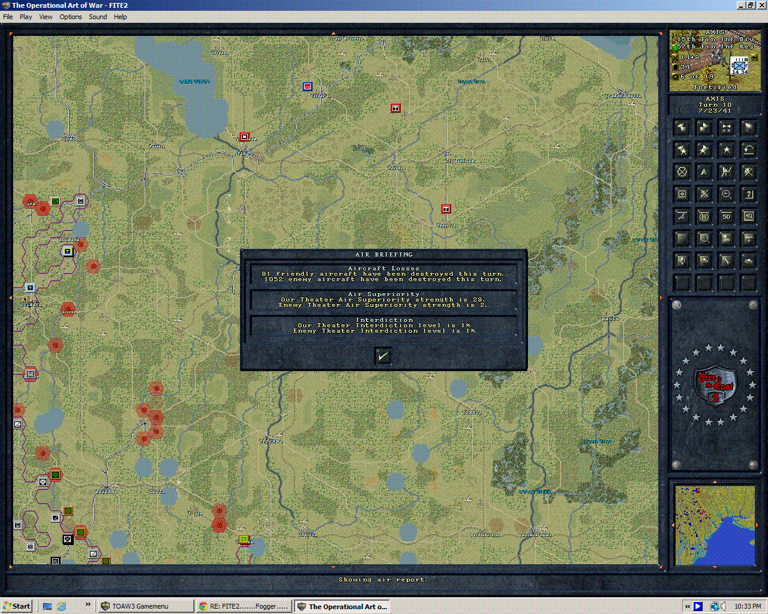Click "1052 enemy aircraft have been destroyed" line

pos(383,279)
